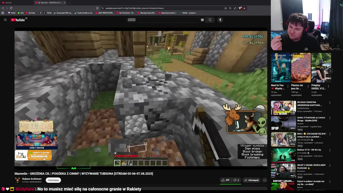343x193 pixels.
Task: Click the Subskrybuj subscribe button
Action: pyautogui.click(x=53, y=180)
